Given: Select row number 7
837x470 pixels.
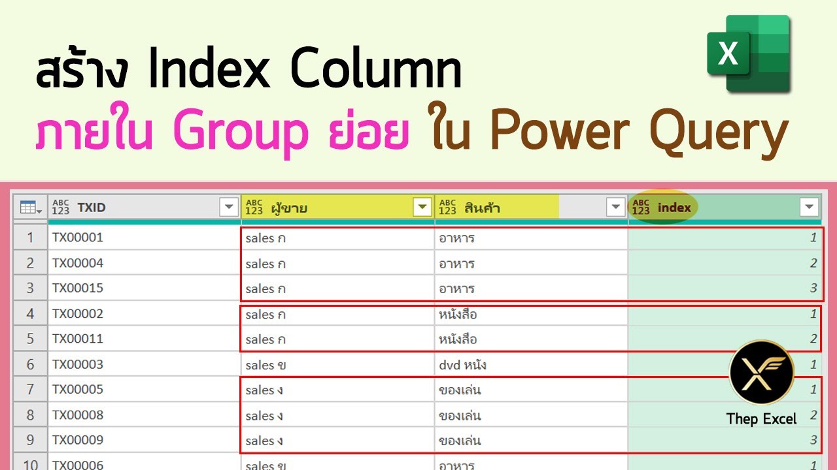Looking at the screenshot, I should pos(30,390).
